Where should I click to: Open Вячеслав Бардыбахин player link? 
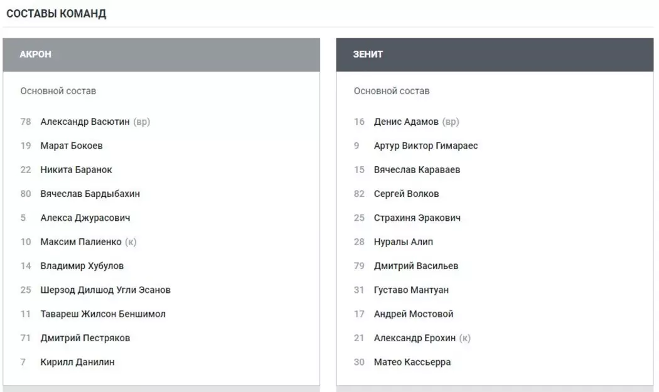(90, 194)
